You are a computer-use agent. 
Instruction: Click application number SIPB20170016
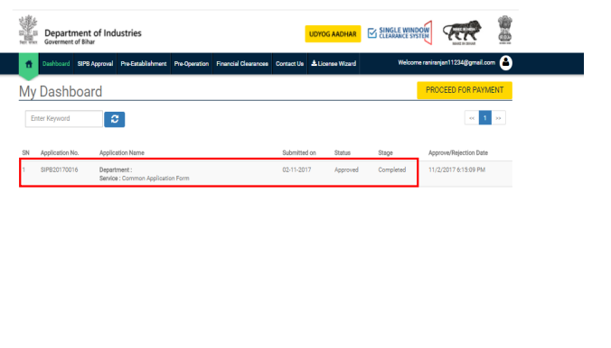click(x=60, y=169)
